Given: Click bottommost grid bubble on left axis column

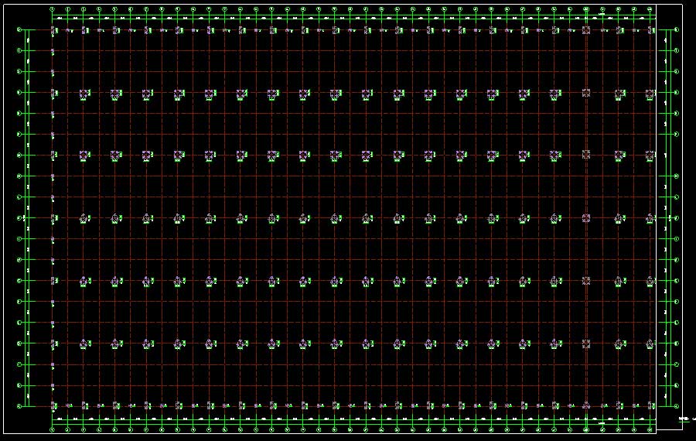Looking at the screenshot, I should pyautogui.click(x=19, y=405).
